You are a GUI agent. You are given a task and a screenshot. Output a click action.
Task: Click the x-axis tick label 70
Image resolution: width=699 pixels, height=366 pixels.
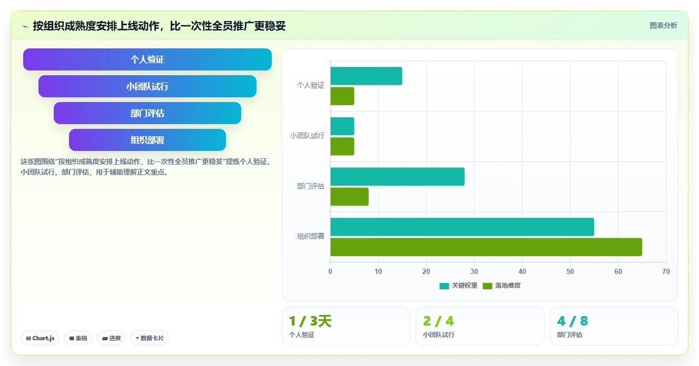[x=666, y=272]
